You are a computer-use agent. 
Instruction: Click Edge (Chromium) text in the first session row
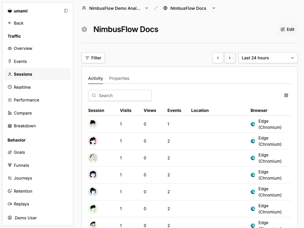[270, 124]
